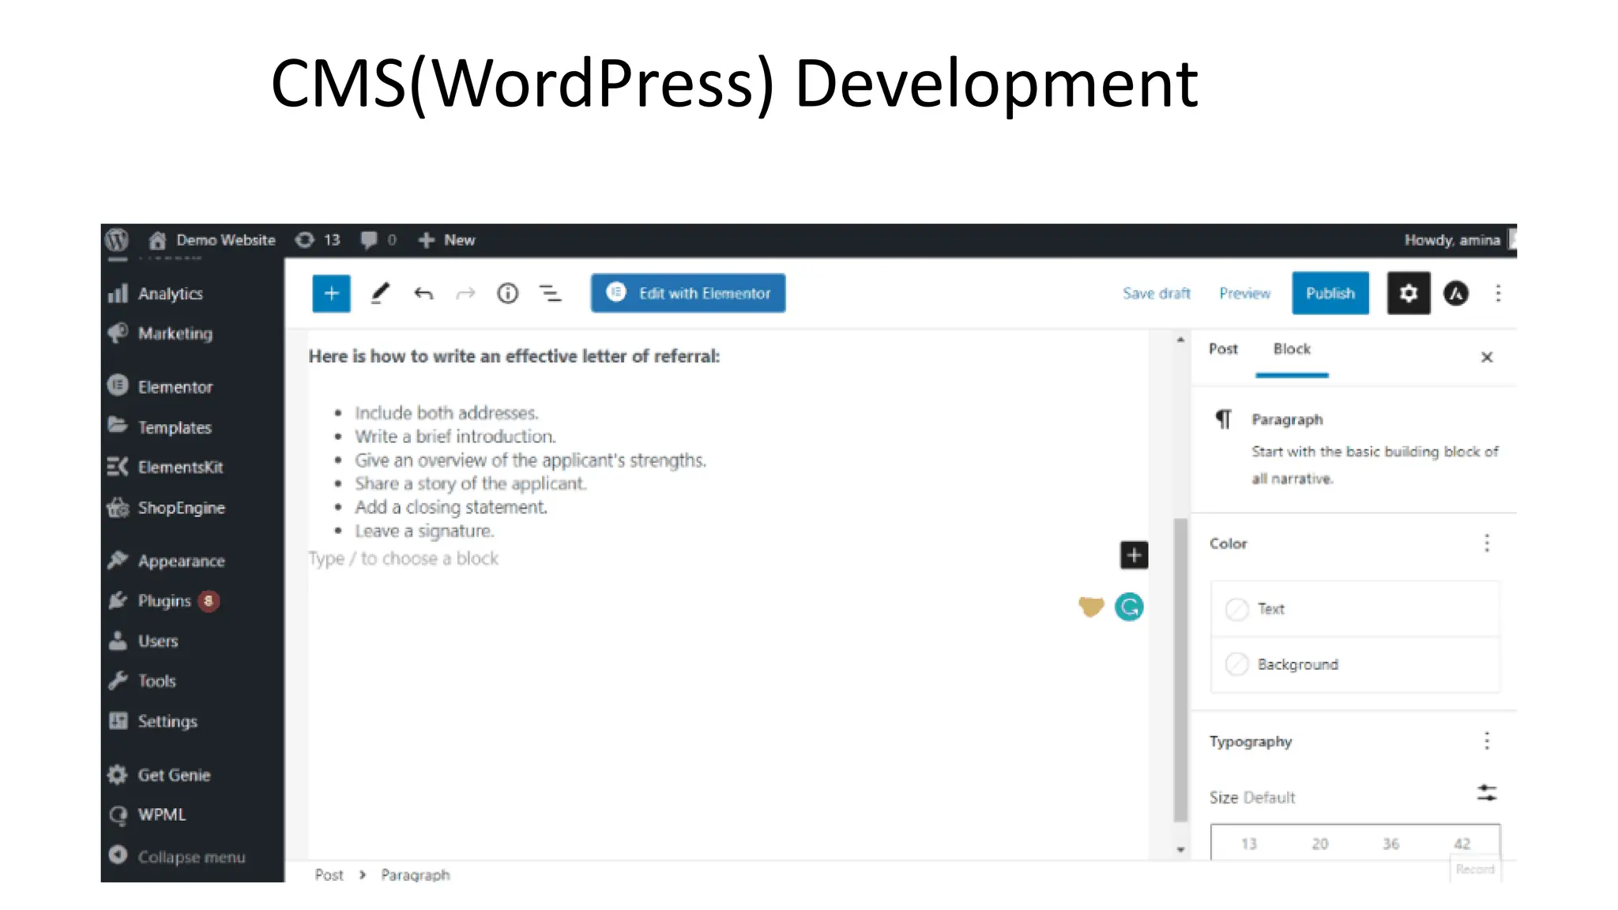Click the 'Add a closing statement.' list item

pyautogui.click(x=450, y=507)
